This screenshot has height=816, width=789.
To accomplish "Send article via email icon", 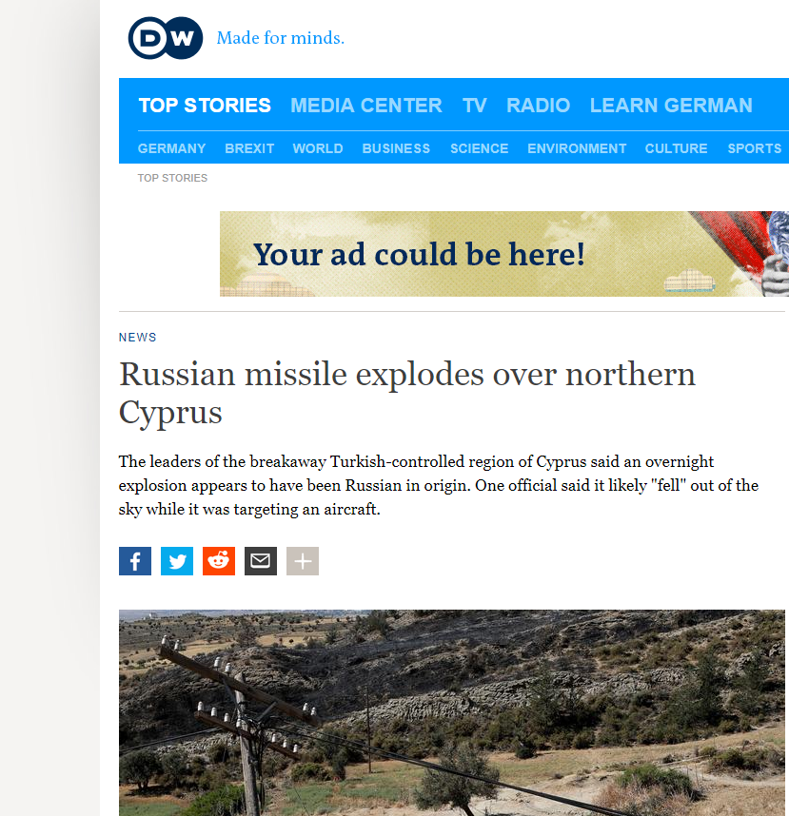I will pyautogui.click(x=261, y=561).
